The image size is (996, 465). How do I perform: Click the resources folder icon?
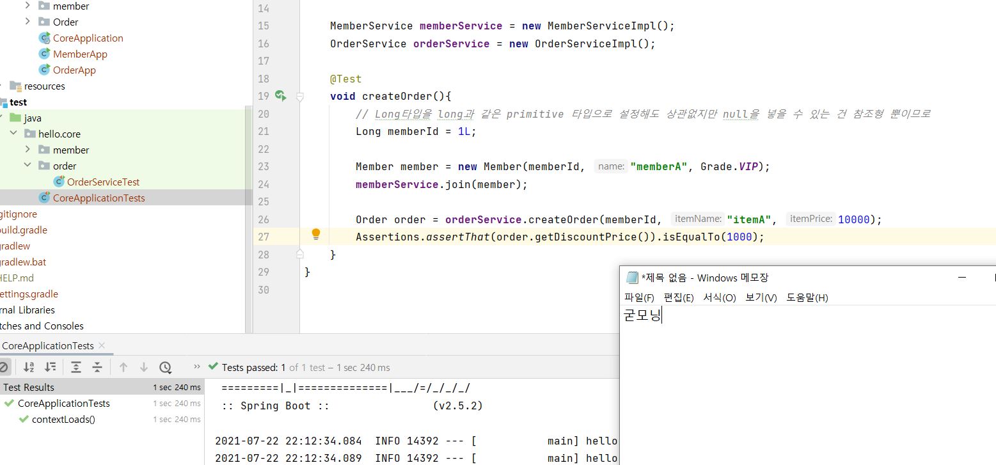[x=15, y=86]
